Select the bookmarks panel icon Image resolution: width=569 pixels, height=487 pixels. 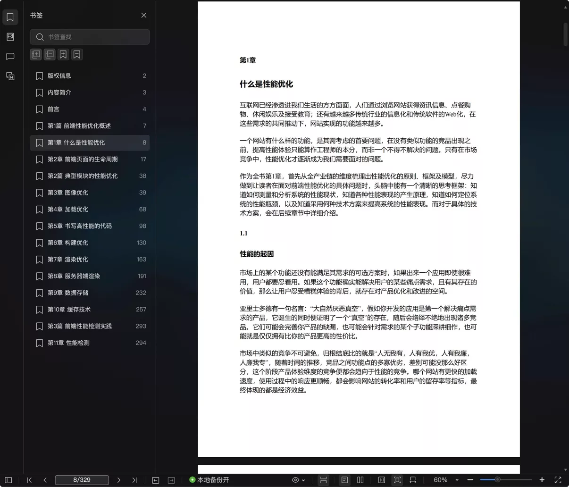click(x=10, y=17)
